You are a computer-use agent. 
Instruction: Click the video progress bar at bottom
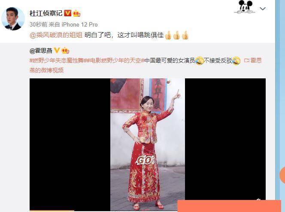[x=148, y=211]
